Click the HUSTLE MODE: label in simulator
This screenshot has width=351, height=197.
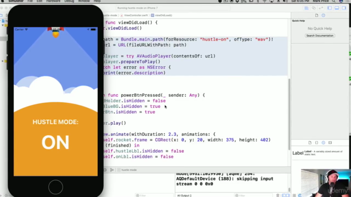(55, 122)
